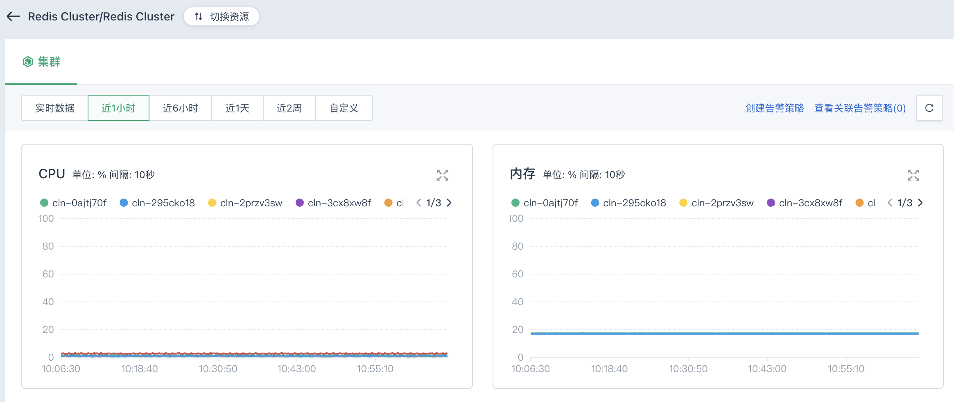954x402 pixels.
Task: Click the blue memory usage line
Action: [x=725, y=333]
